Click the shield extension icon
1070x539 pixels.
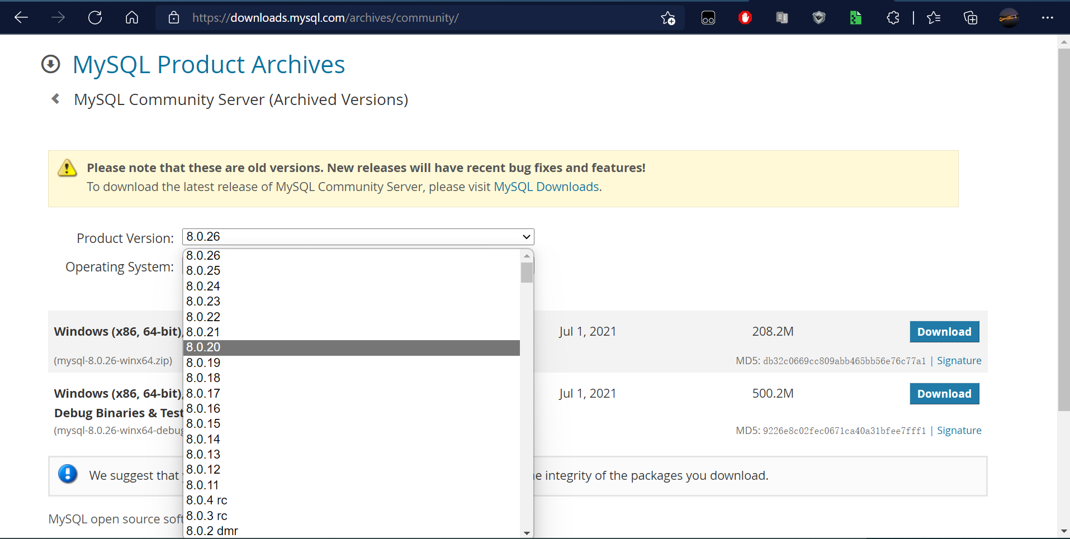[x=819, y=18]
